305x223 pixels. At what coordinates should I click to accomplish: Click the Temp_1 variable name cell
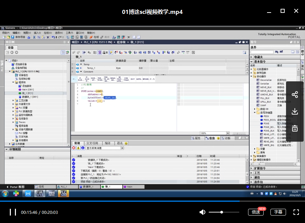97,68
